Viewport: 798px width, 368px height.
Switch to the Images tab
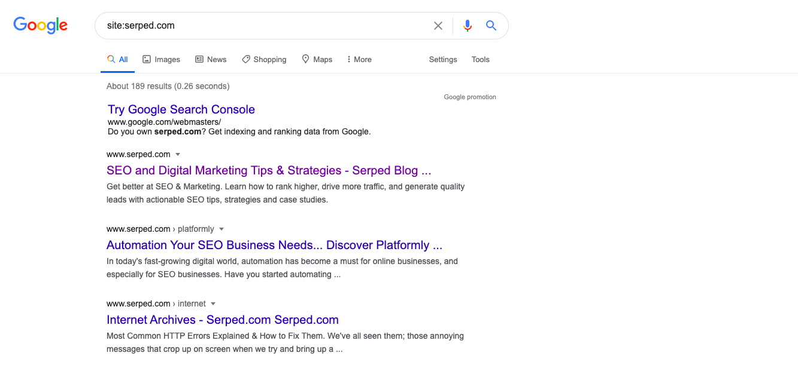click(x=161, y=60)
